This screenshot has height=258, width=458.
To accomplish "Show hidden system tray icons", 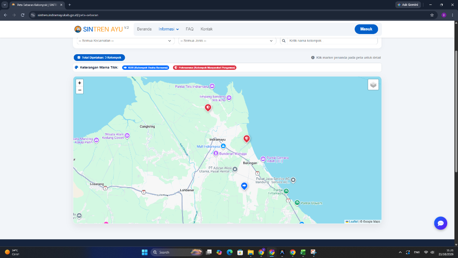I will coord(400,252).
